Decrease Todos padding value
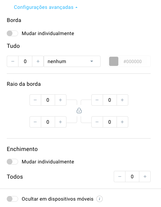This screenshot has height=207, width=161. click(x=120, y=177)
